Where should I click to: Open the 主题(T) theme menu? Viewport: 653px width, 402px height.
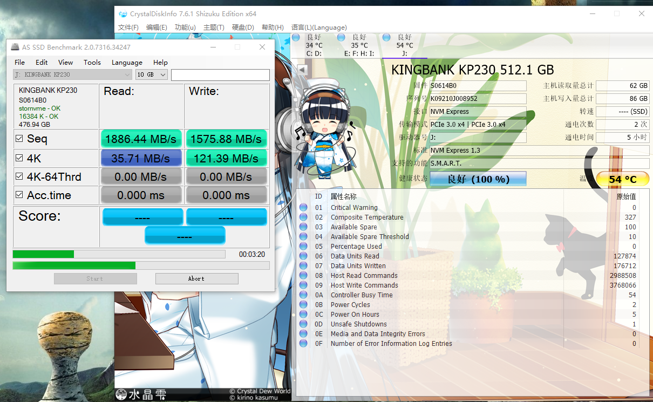tap(214, 28)
